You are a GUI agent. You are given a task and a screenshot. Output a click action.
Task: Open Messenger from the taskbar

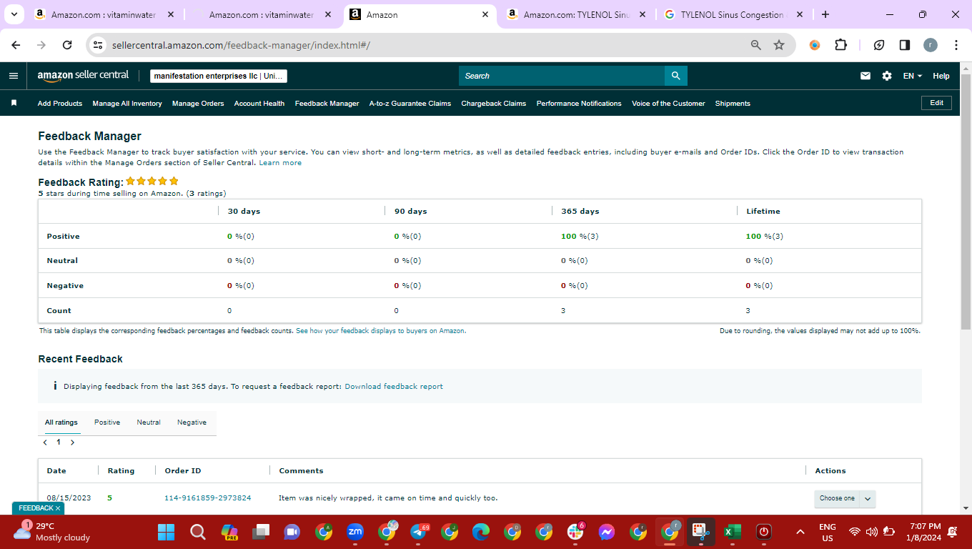pyautogui.click(x=607, y=532)
